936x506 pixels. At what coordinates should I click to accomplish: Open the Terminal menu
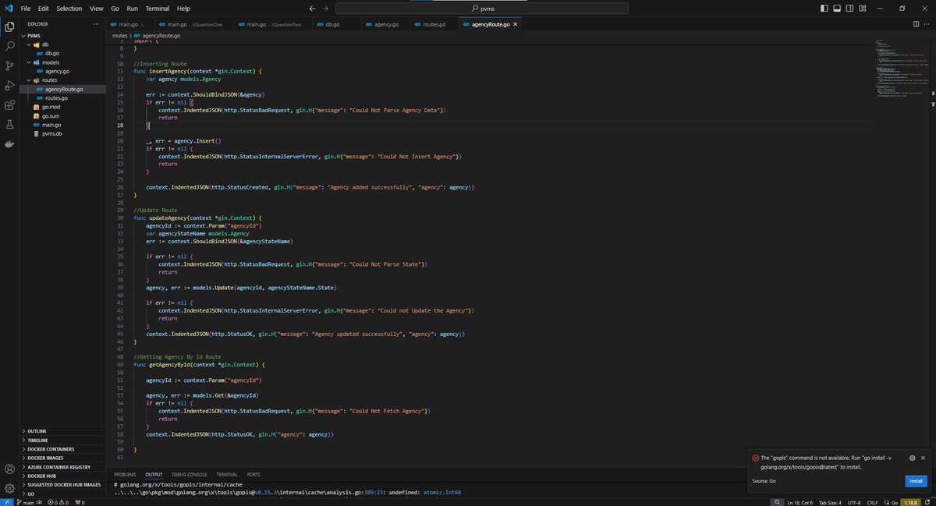click(157, 8)
